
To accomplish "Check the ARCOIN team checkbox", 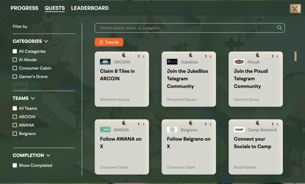I will [x=15, y=117].
